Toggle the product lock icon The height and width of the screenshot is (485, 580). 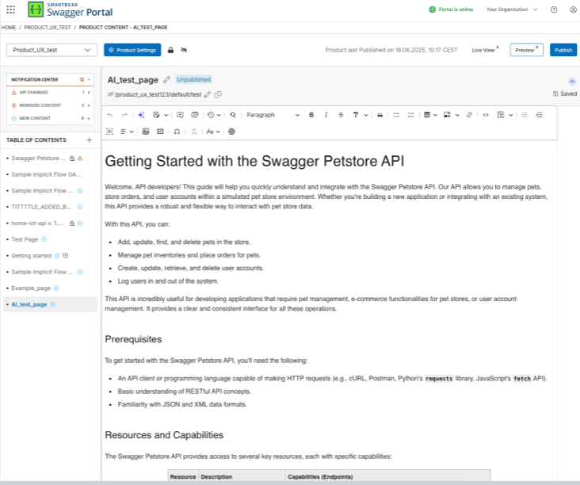[170, 50]
